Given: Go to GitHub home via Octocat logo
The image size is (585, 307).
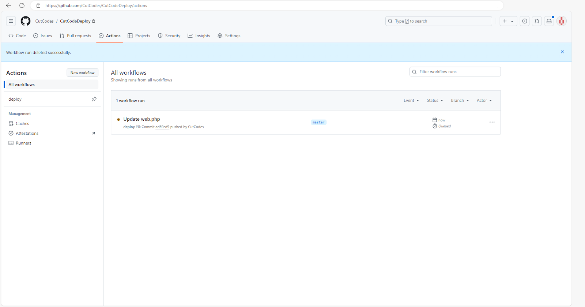Looking at the screenshot, I should pos(26,21).
